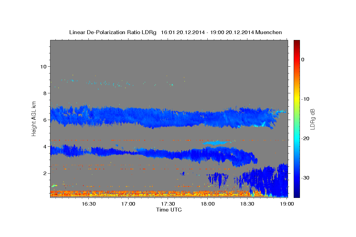356x237 pixels.
Task: Click the 'Time UTC' axis label
Action: [x=169, y=210]
